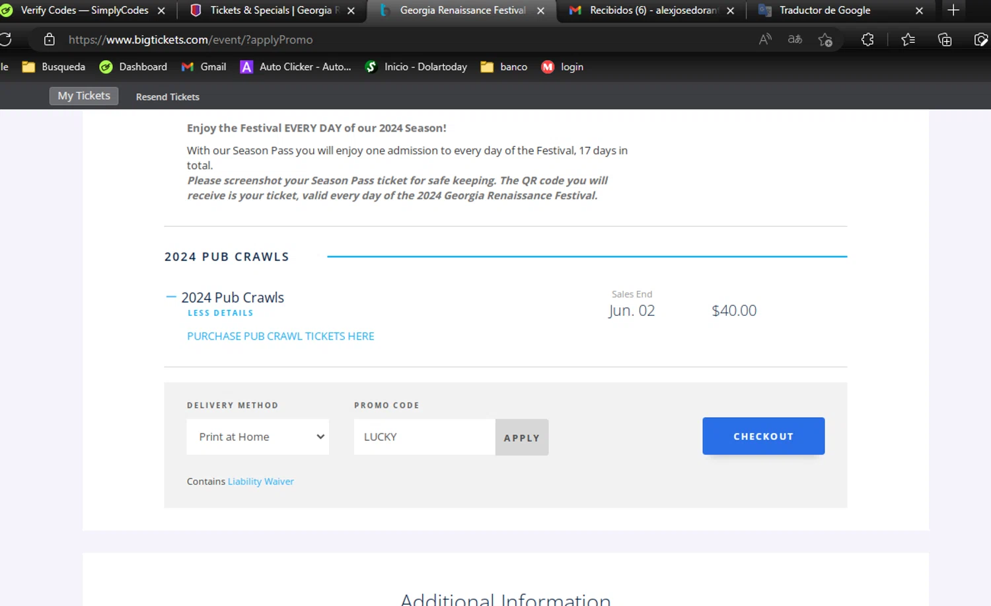Open the Favorites list icon
Image resolution: width=991 pixels, height=606 pixels.
pos(908,40)
